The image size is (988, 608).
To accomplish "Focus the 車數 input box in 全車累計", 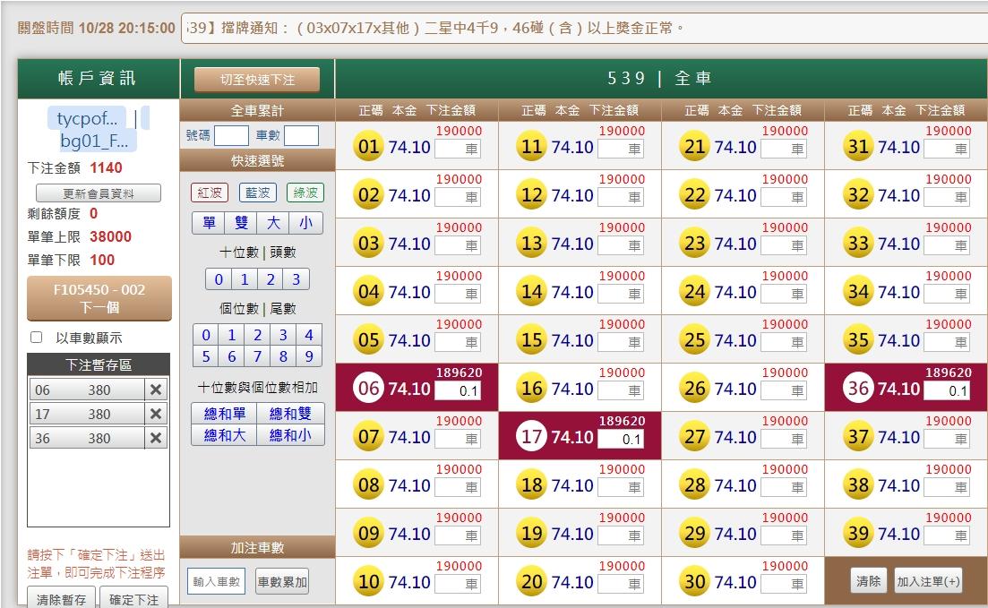I will [301, 135].
